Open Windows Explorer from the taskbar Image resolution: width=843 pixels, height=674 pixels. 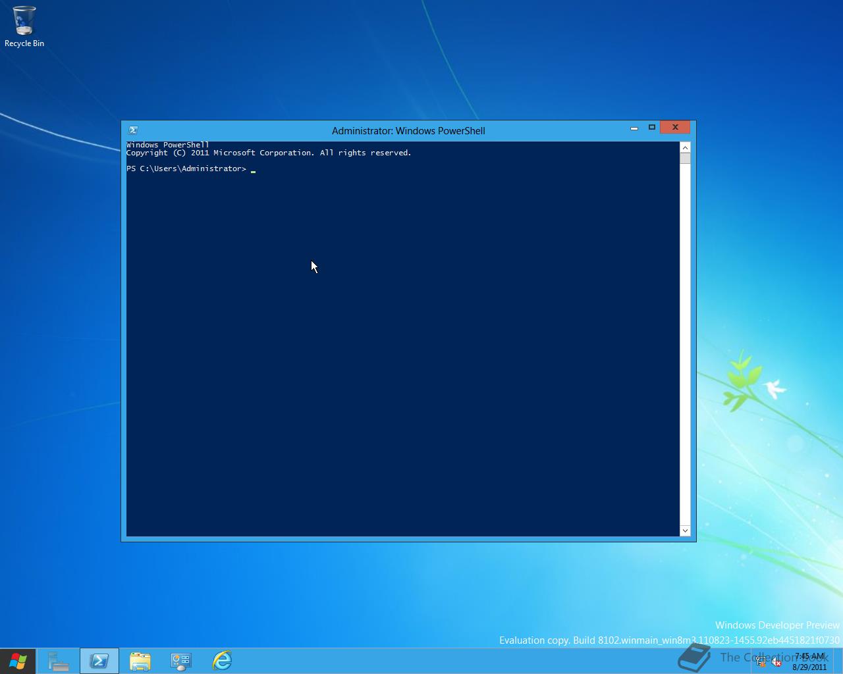tap(140, 661)
